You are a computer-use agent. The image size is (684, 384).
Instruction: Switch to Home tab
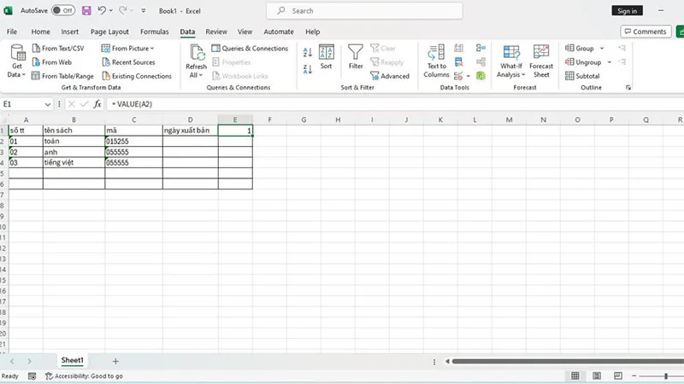click(40, 32)
